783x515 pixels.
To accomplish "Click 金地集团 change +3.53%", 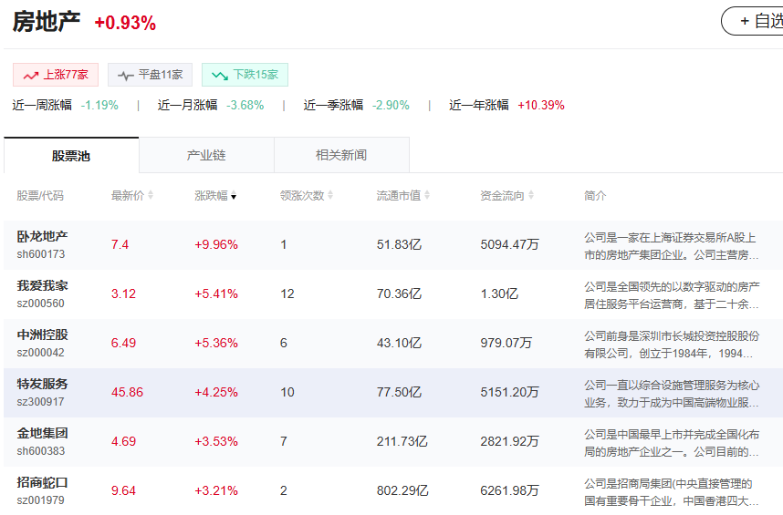I will click(x=216, y=442).
